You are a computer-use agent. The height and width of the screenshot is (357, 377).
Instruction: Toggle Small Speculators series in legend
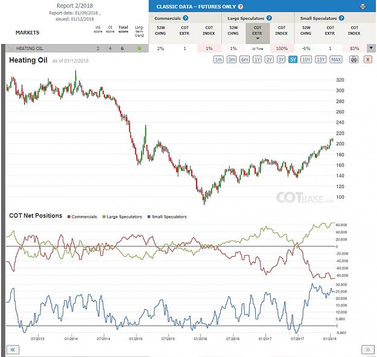(167, 216)
